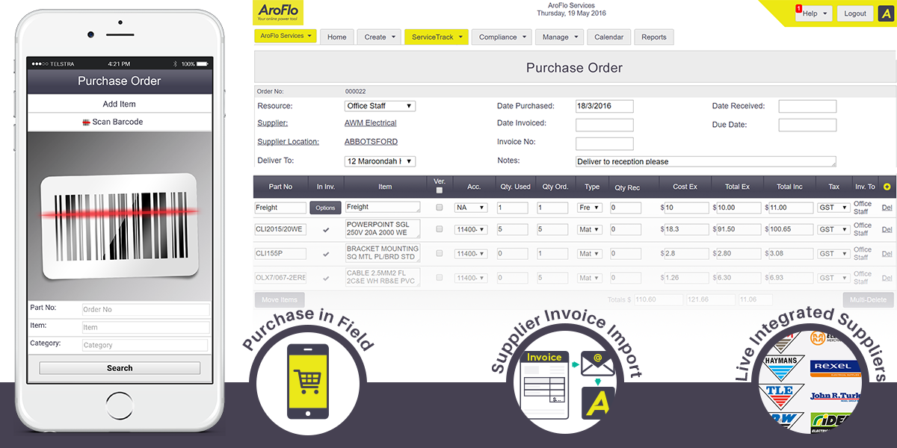897x448 pixels.
Task: Click the Options button in Freight row
Action: click(x=325, y=208)
